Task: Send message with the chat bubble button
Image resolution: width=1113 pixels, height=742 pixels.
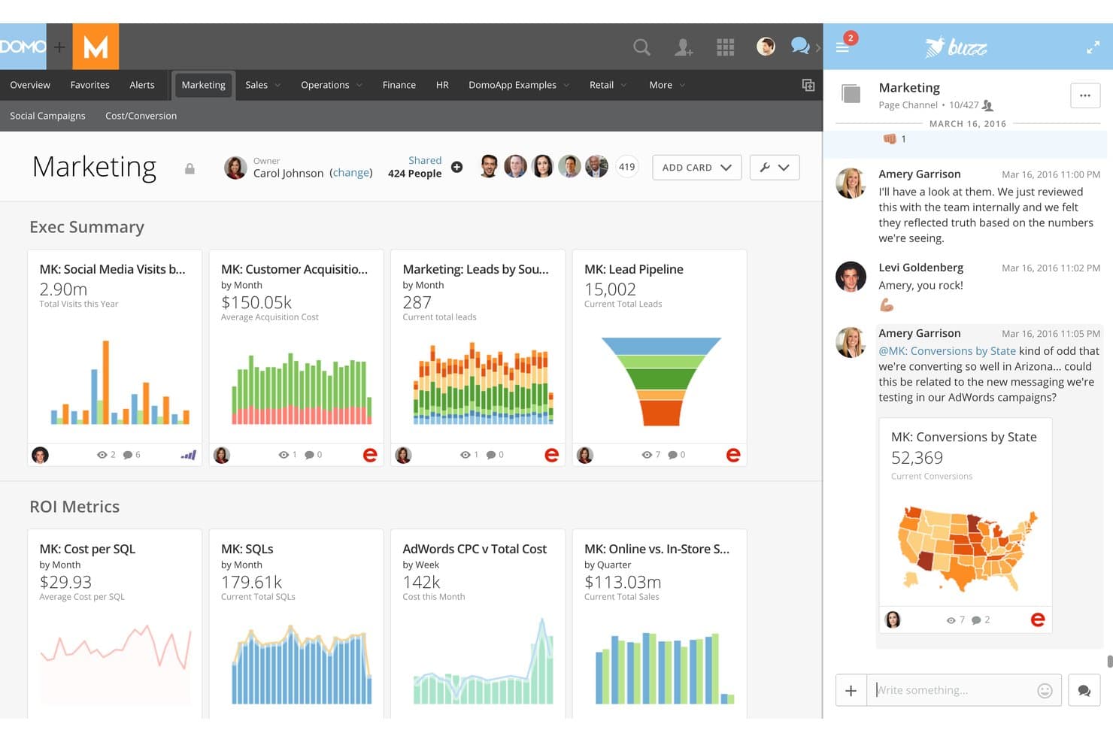Action: (x=1084, y=690)
